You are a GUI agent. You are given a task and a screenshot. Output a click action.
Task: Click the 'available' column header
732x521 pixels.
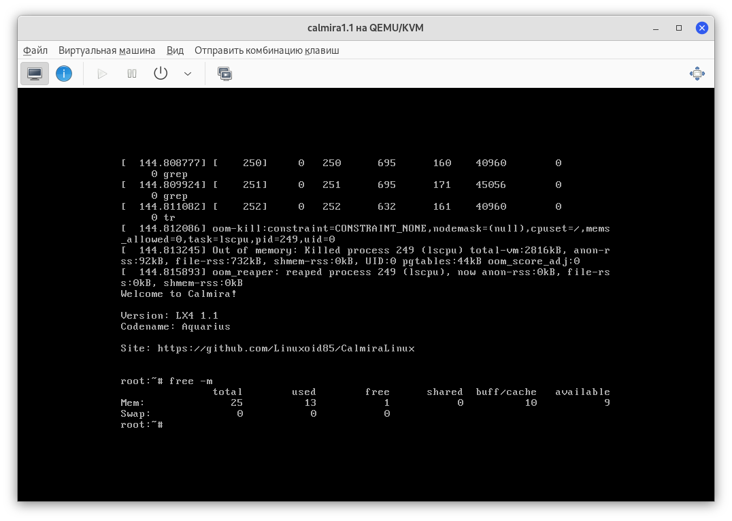(582, 392)
